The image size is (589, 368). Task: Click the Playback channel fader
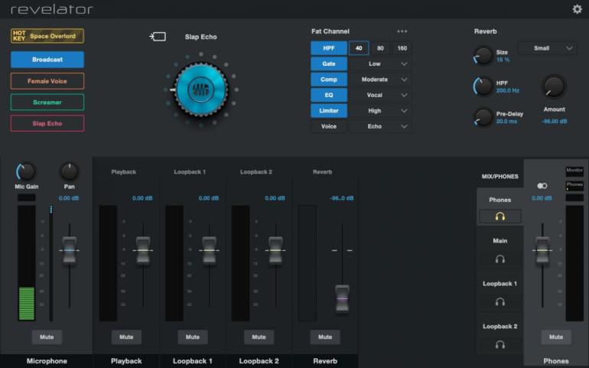point(143,250)
